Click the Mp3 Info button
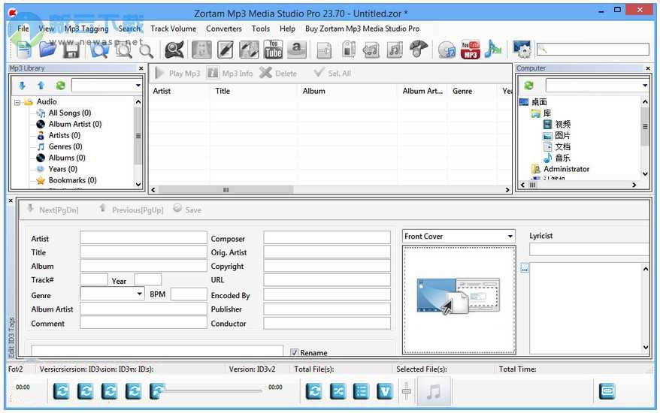Screen dimensions: 660x413 [230, 73]
